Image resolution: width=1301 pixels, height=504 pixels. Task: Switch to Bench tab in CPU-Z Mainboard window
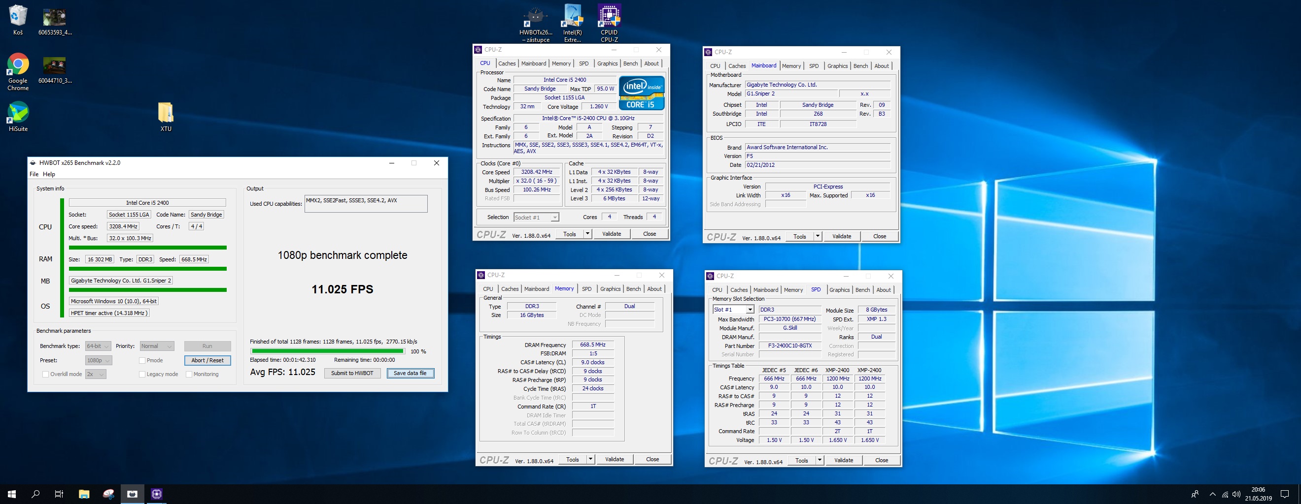(860, 66)
